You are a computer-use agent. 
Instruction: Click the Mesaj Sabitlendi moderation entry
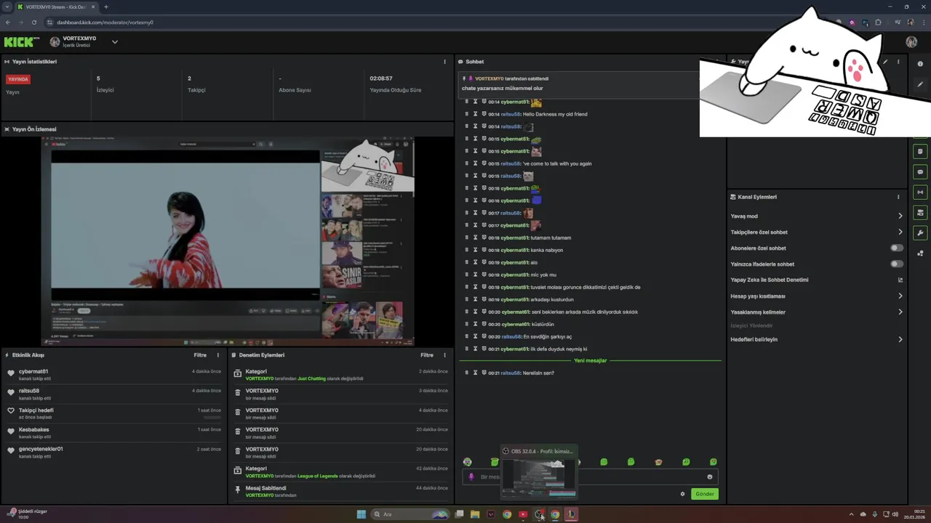pos(340,492)
